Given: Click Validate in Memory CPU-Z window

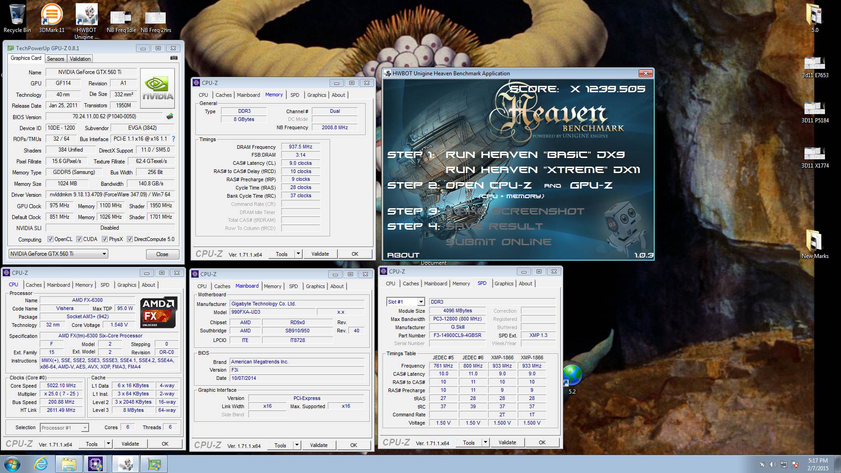Looking at the screenshot, I should click(320, 254).
